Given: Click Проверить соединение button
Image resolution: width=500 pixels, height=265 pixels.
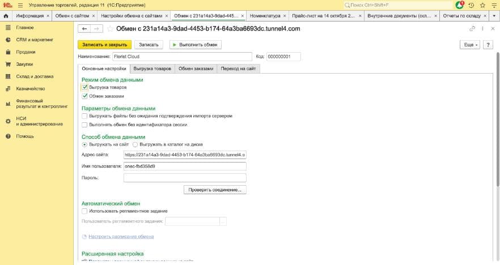Looking at the screenshot, I should point(215,190).
